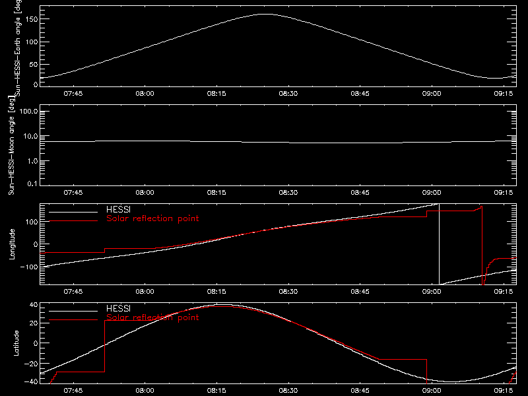528x396 pixels.
Task: Click the 100 tick label on Longitude plot
Action: click(32, 222)
